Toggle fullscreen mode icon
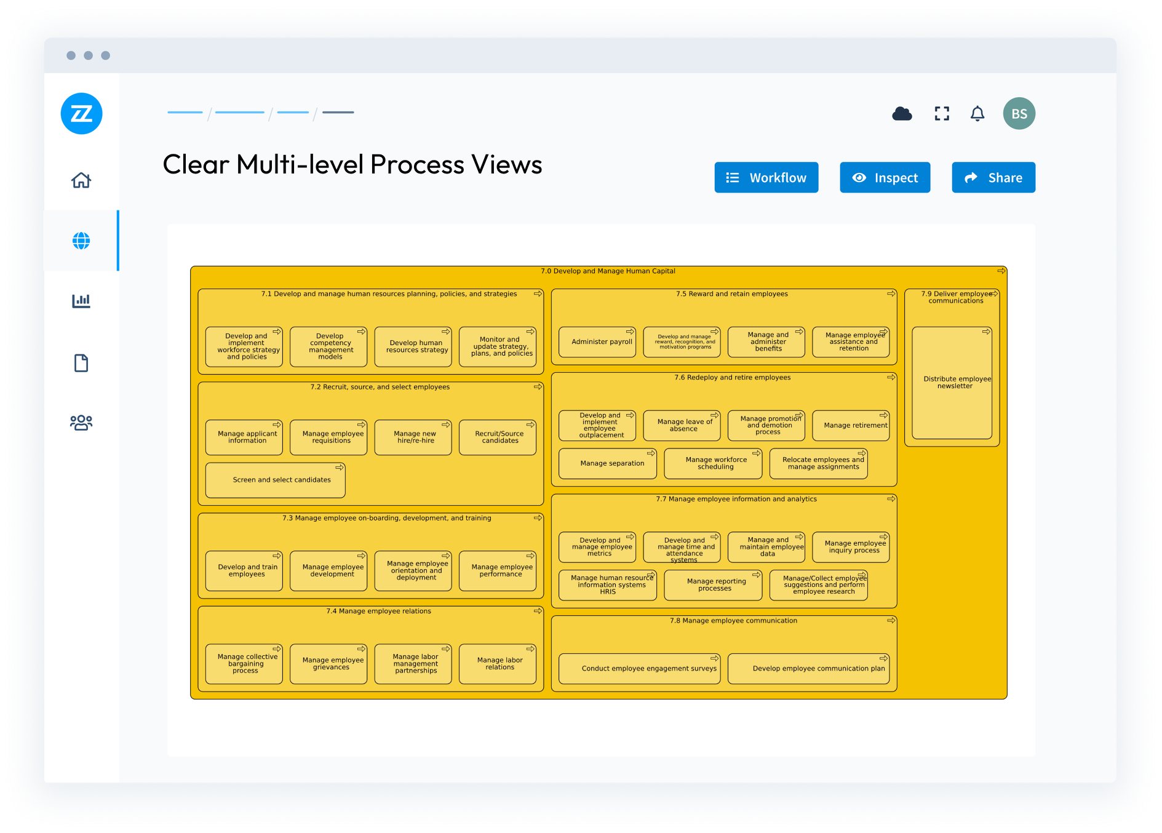The image size is (1162, 833). click(941, 114)
